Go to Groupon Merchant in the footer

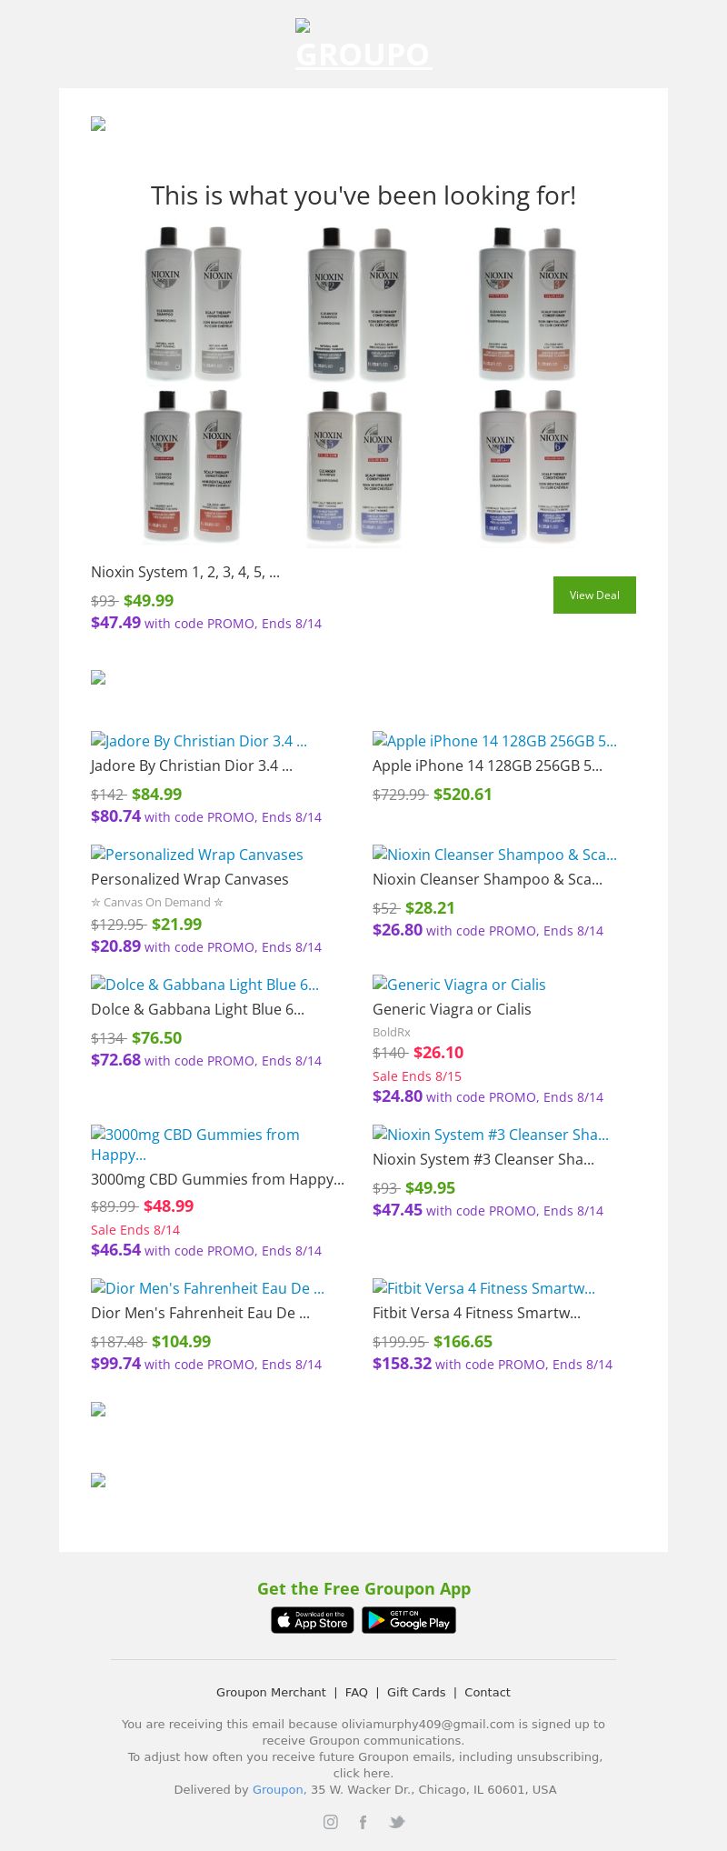click(271, 1692)
